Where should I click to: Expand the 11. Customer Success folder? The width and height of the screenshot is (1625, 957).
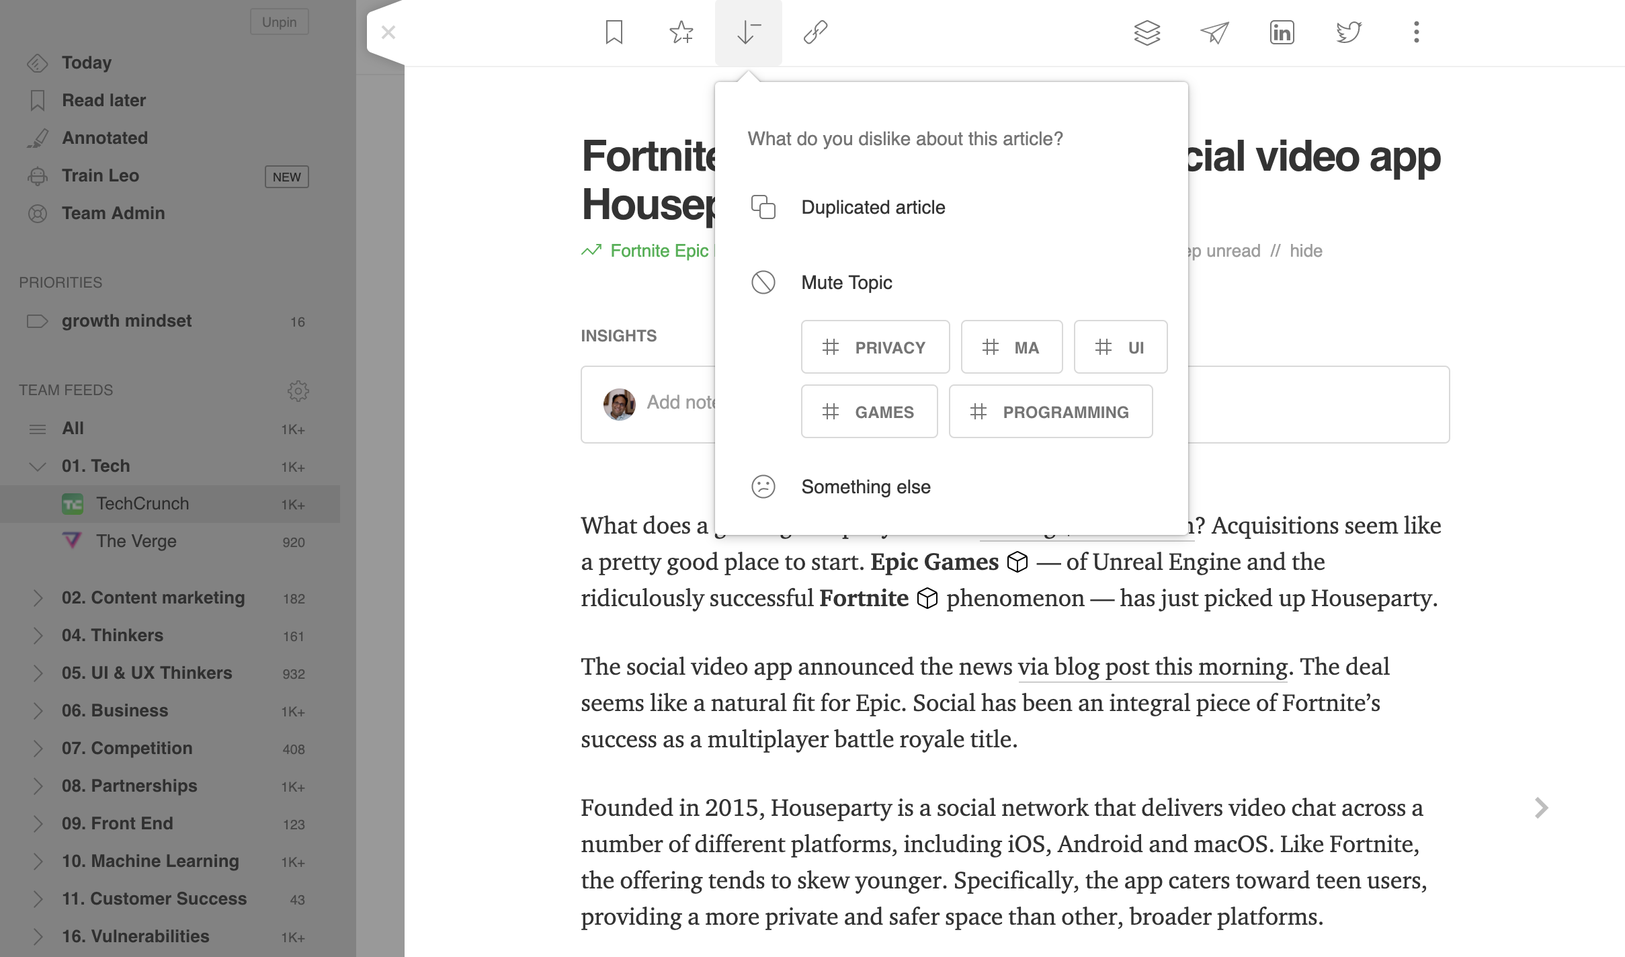(38, 899)
